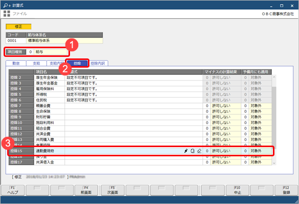Click the F12 登録 button

click(286, 190)
